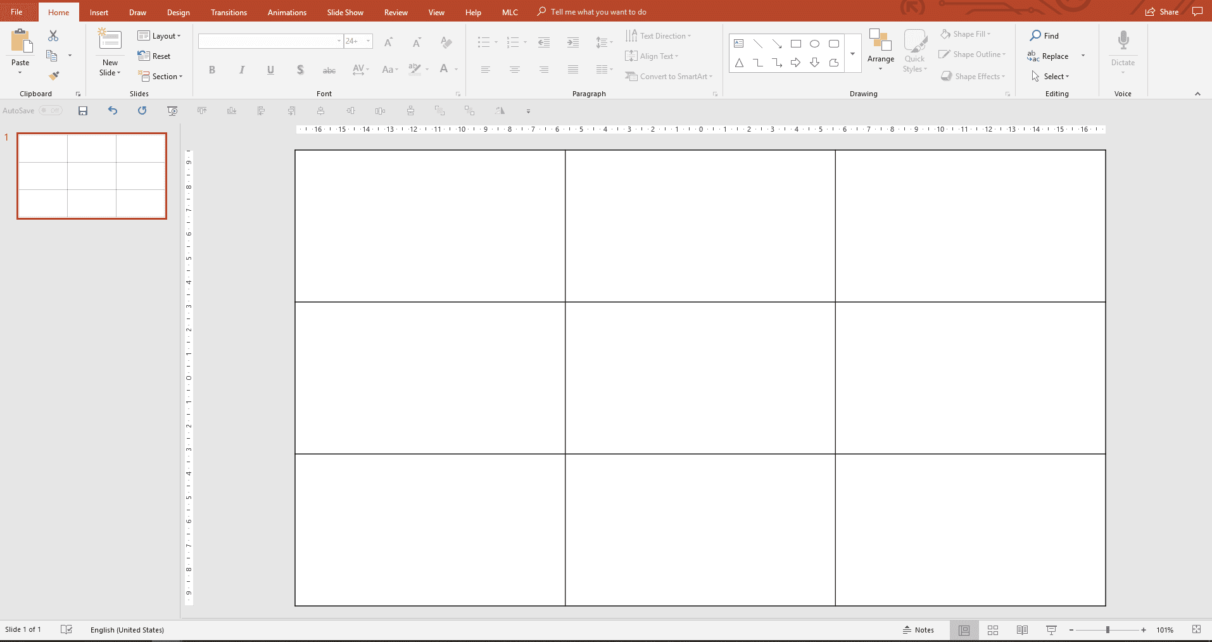
Task: Switch to the Insert tab
Action: coord(99,11)
